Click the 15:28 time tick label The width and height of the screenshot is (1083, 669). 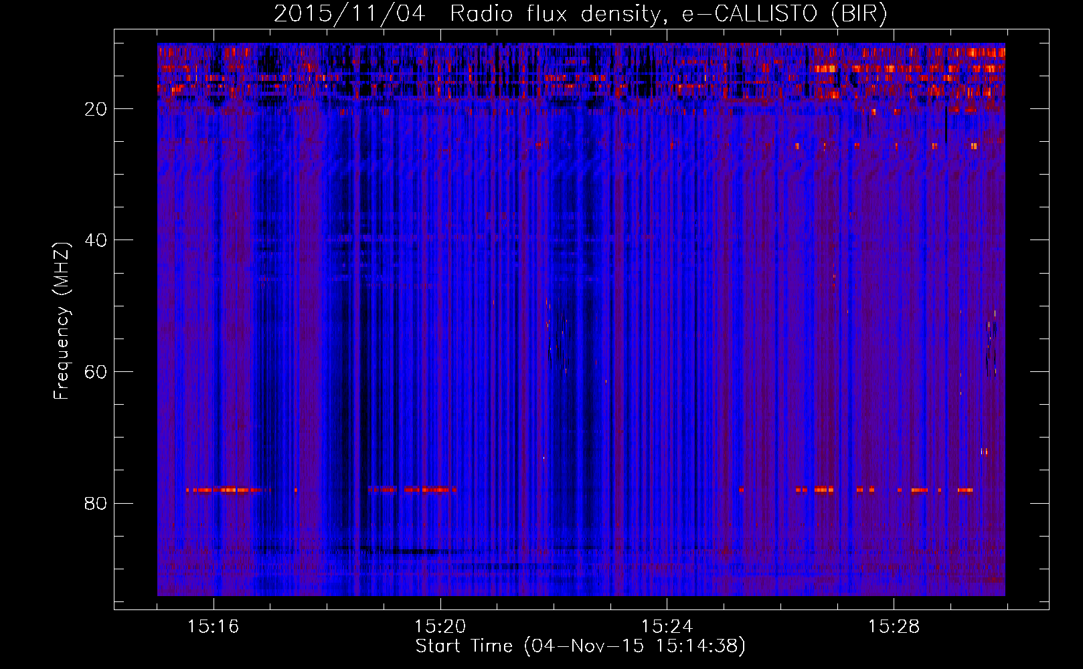(894, 626)
